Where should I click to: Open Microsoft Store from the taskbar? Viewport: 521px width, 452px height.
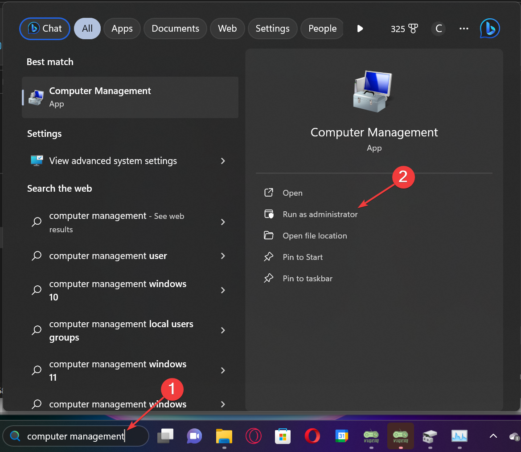tap(283, 436)
